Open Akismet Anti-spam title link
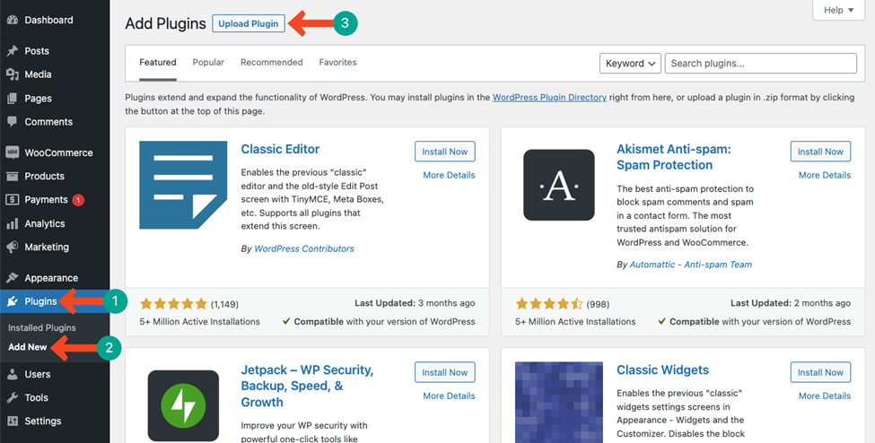 pos(674,157)
